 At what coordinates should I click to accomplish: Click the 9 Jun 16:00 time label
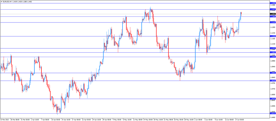219,120
